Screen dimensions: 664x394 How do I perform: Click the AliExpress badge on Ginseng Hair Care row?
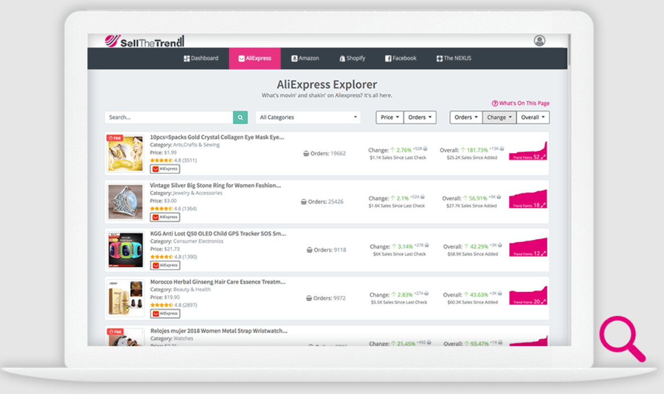coord(165,314)
